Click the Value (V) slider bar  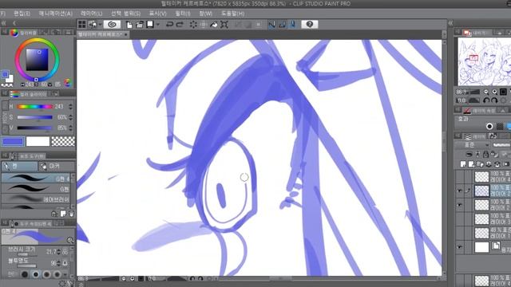(x=35, y=128)
